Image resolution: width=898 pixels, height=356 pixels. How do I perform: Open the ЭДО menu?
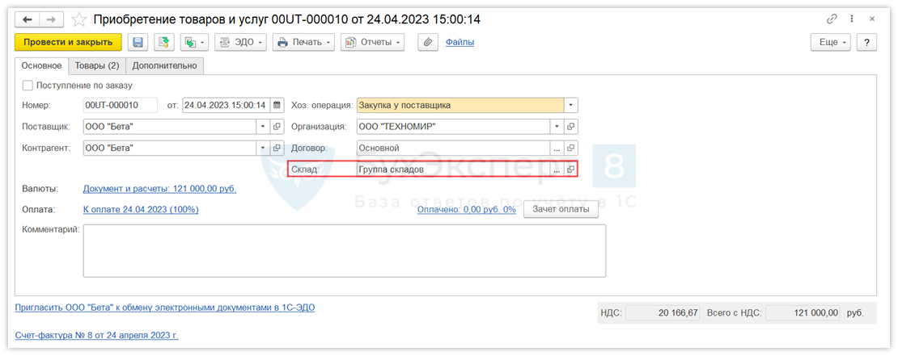[x=240, y=42]
